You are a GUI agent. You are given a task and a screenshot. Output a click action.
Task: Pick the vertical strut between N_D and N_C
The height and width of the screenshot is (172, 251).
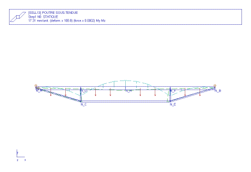tap(81, 94)
